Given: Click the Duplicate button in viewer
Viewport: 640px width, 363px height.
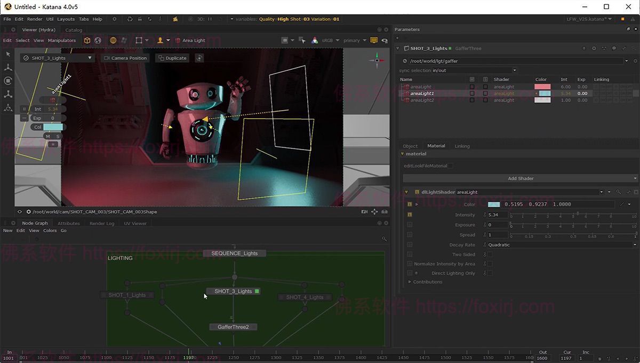Looking at the screenshot, I should (x=172, y=58).
